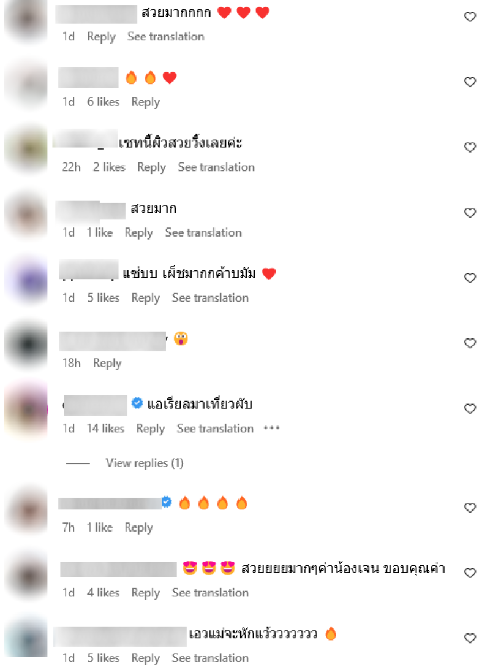Screen dimensions: 490x667
Task: Like the สวยมาก comment with 1 like
Action: point(470,213)
